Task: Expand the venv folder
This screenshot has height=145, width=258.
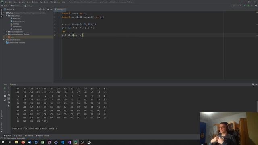Action: (x=6, y=37)
